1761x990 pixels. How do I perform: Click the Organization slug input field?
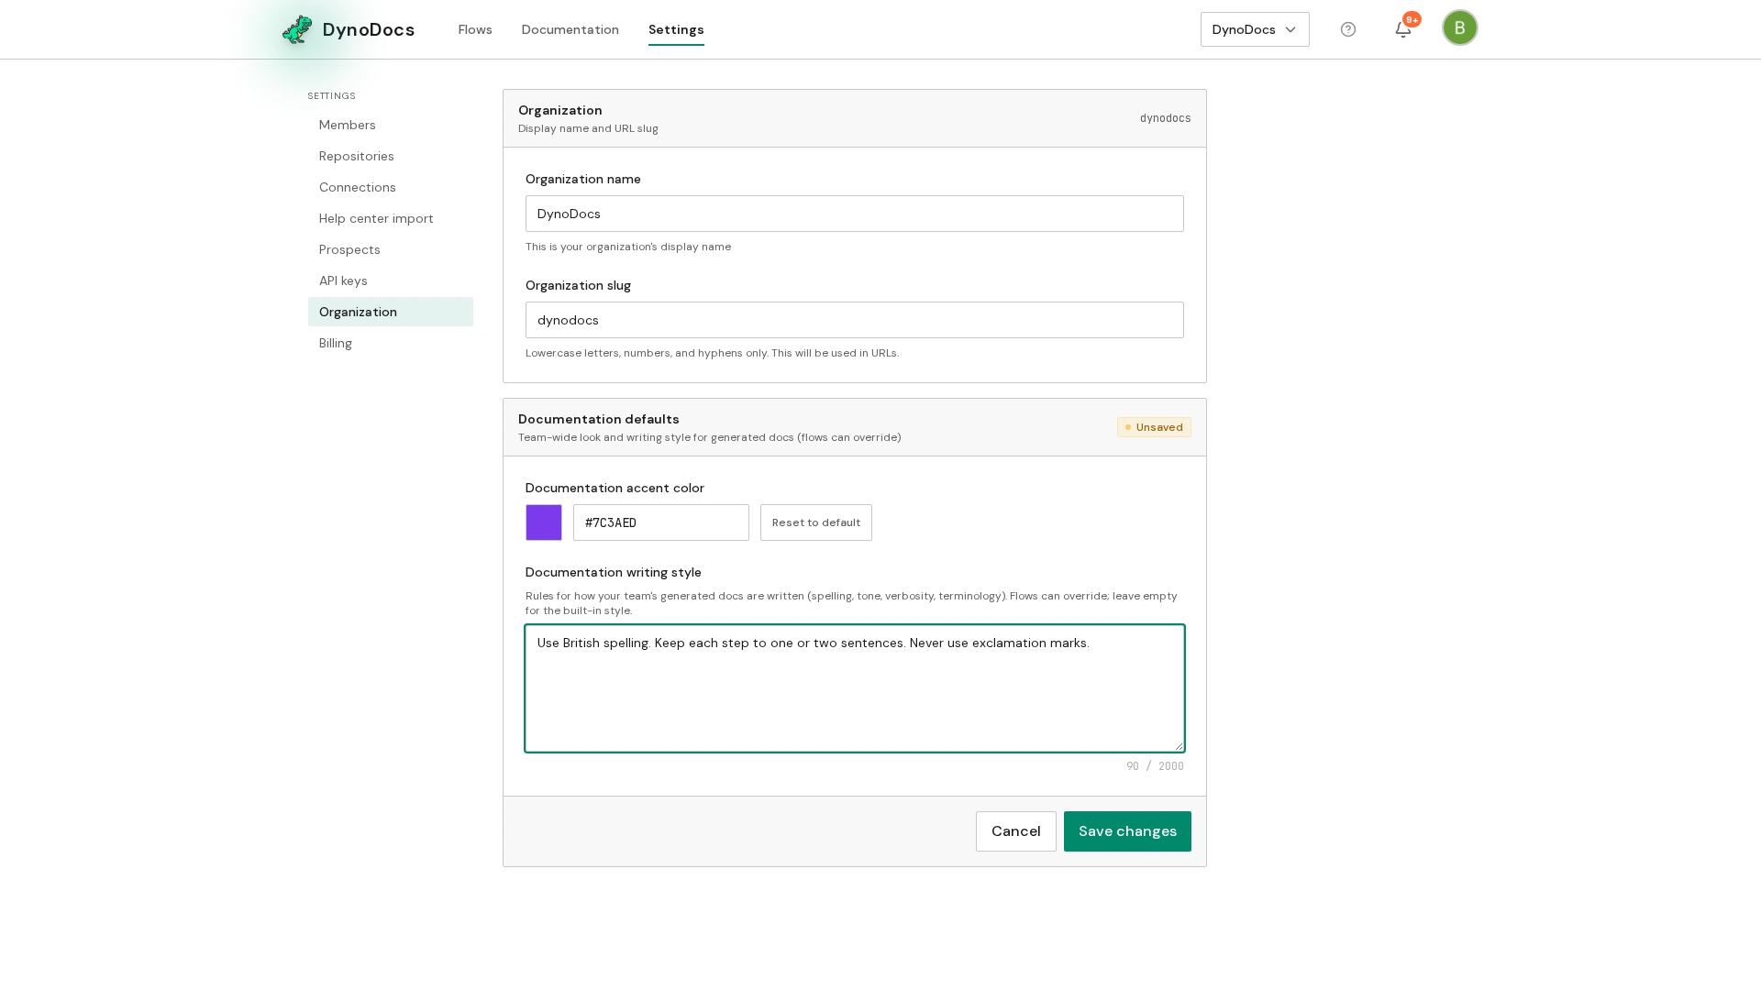pos(855,320)
